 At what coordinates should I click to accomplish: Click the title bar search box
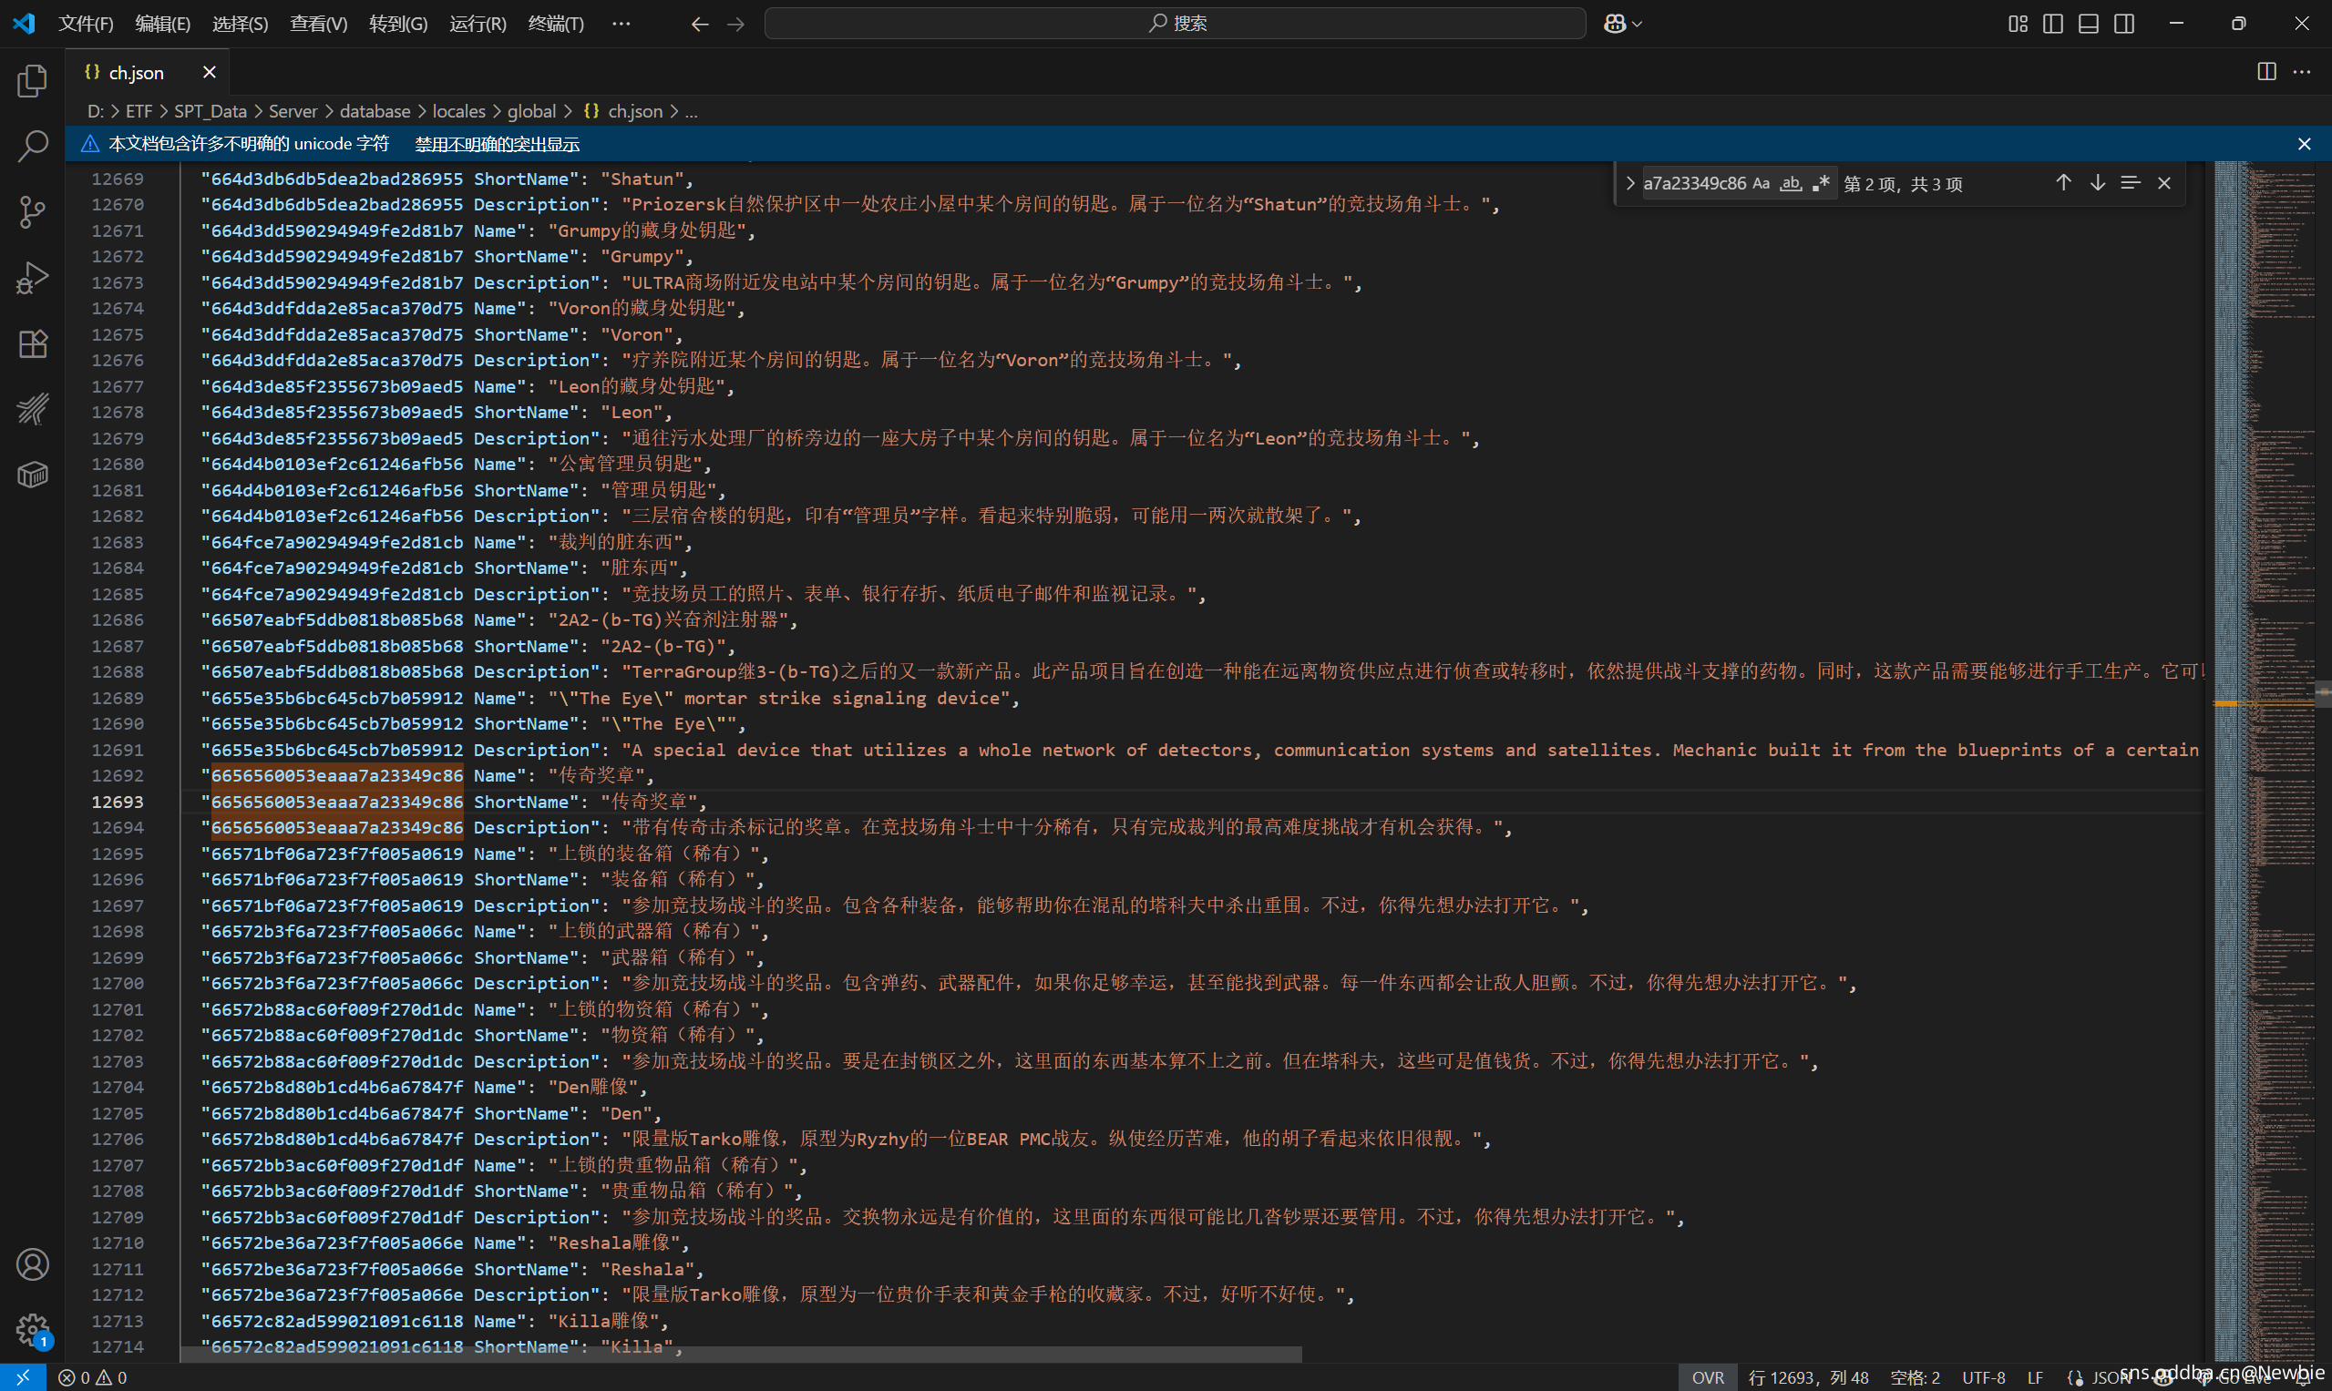point(1175,24)
